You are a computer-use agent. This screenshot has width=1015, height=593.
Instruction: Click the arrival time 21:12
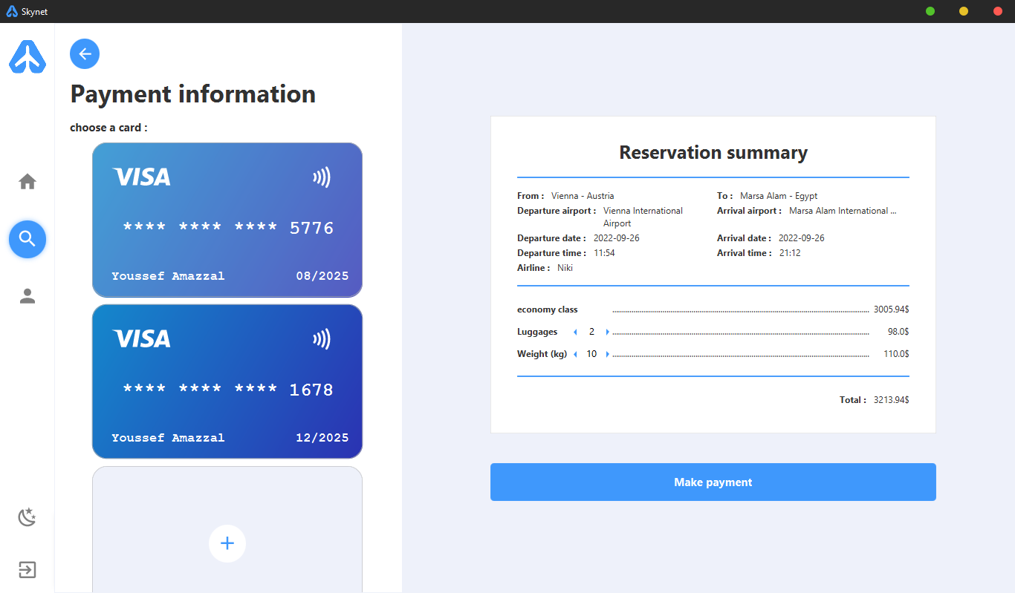tap(790, 253)
